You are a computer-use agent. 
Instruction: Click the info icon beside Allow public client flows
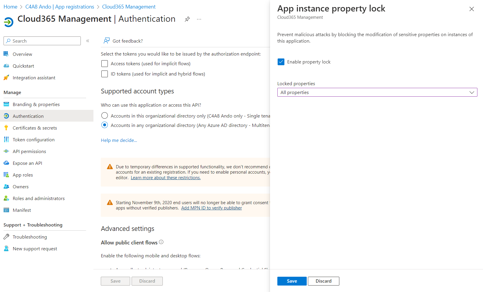coord(161,242)
